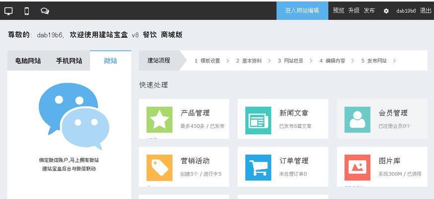Click the chevron after 基本资料
Viewport: 434px width, 199px height.
click(269, 61)
